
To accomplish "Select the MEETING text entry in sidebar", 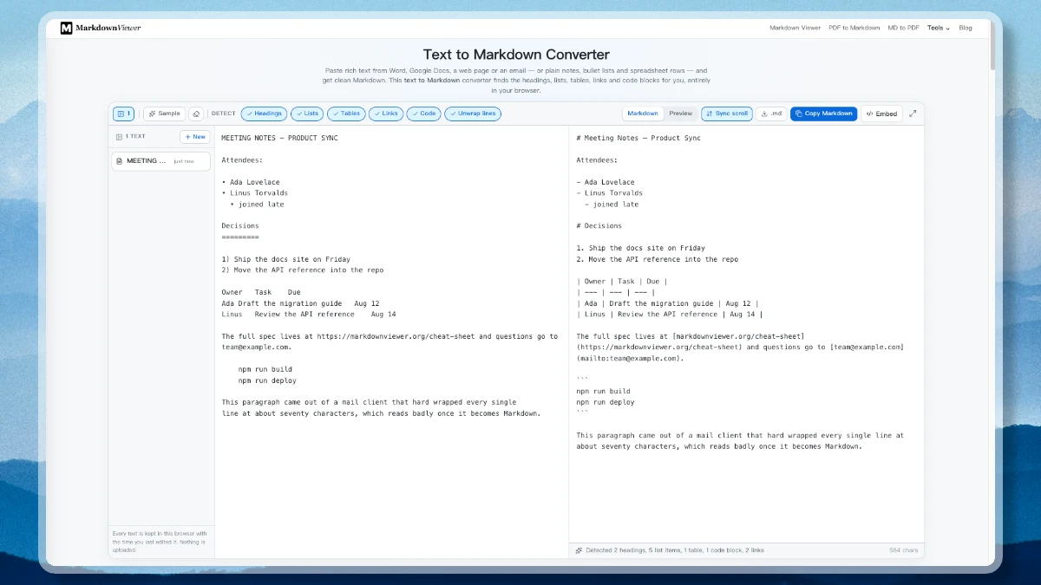I will (160, 161).
